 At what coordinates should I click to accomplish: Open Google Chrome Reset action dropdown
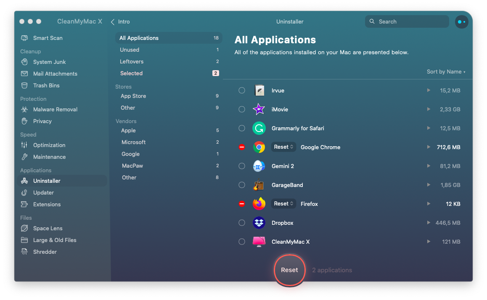point(283,147)
